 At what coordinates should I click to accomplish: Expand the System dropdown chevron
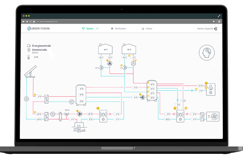98,28
